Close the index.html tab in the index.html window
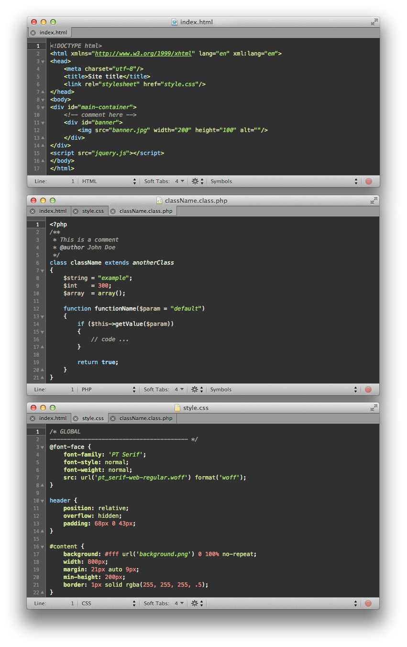The height and width of the screenshot is (647, 407). [x=33, y=33]
